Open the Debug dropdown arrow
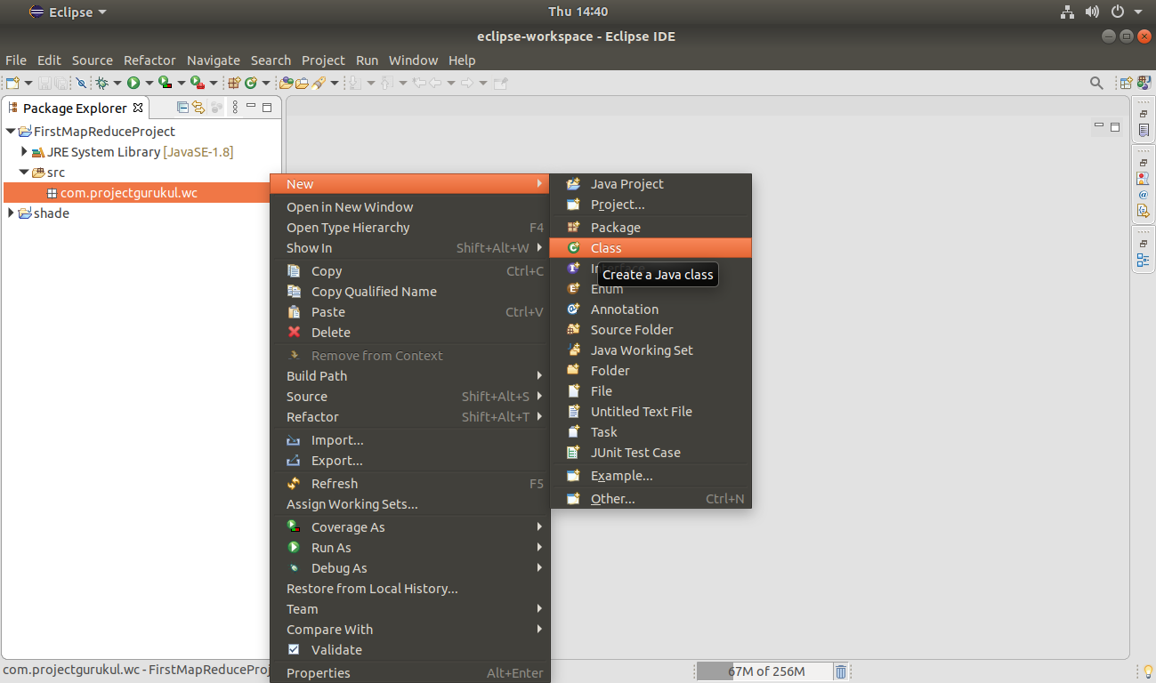Screen dimensions: 1156x683 tap(117, 83)
